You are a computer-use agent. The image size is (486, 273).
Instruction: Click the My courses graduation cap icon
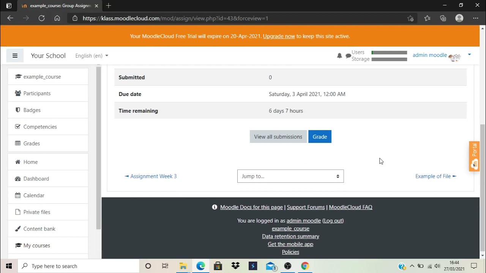click(x=18, y=245)
